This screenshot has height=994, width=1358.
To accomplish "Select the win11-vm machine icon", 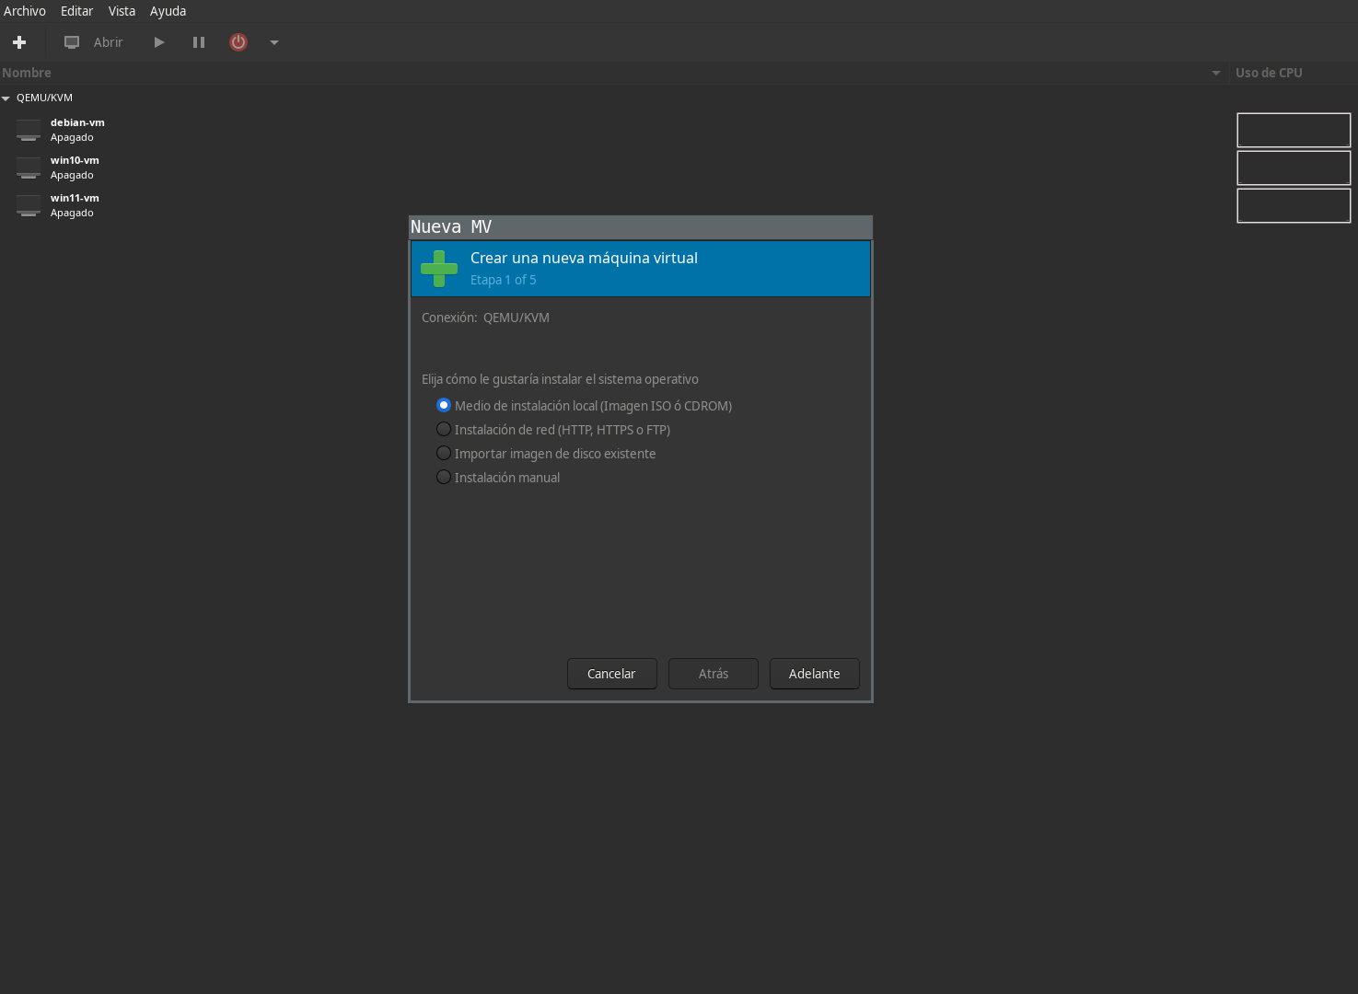I will 29,206.
